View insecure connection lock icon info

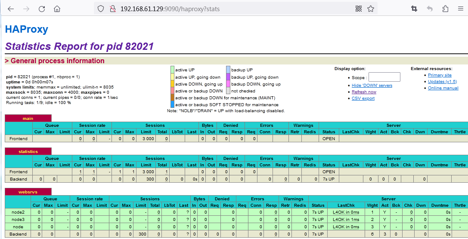click(x=112, y=9)
